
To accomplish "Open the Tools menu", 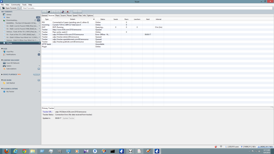I will (24, 5).
